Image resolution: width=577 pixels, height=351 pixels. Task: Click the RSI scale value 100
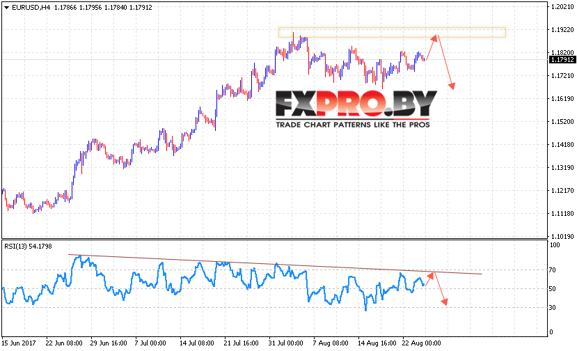point(555,245)
